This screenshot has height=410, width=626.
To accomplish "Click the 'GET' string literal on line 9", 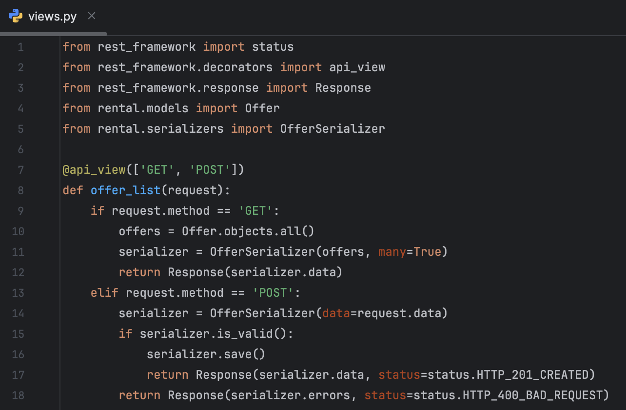I will pos(255,210).
